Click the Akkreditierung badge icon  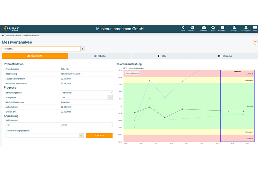223,28
